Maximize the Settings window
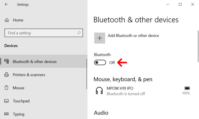Viewport: 199px width, 119px height. coord(180,4)
